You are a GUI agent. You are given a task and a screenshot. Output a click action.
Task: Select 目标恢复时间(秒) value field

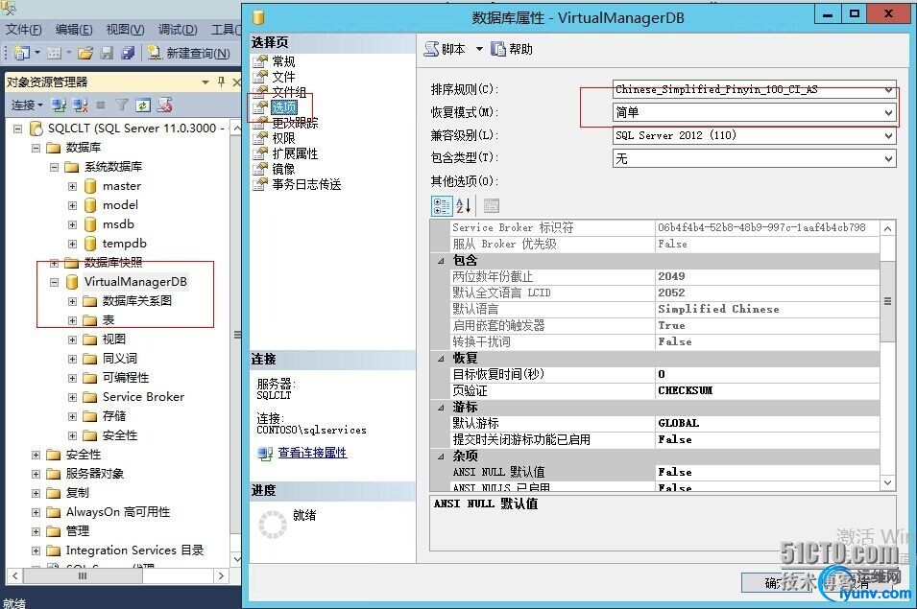(x=767, y=374)
